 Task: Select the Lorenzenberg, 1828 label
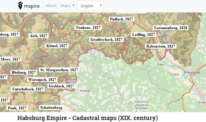[170, 28]
